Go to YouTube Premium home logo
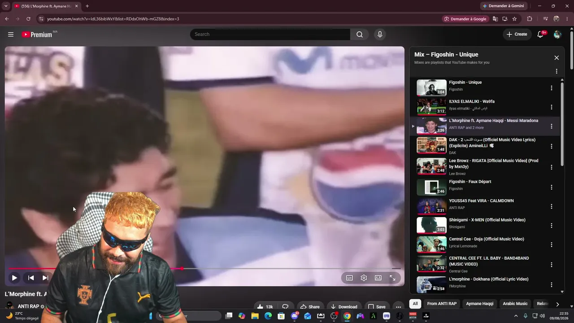 pyautogui.click(x=37, y=35)
